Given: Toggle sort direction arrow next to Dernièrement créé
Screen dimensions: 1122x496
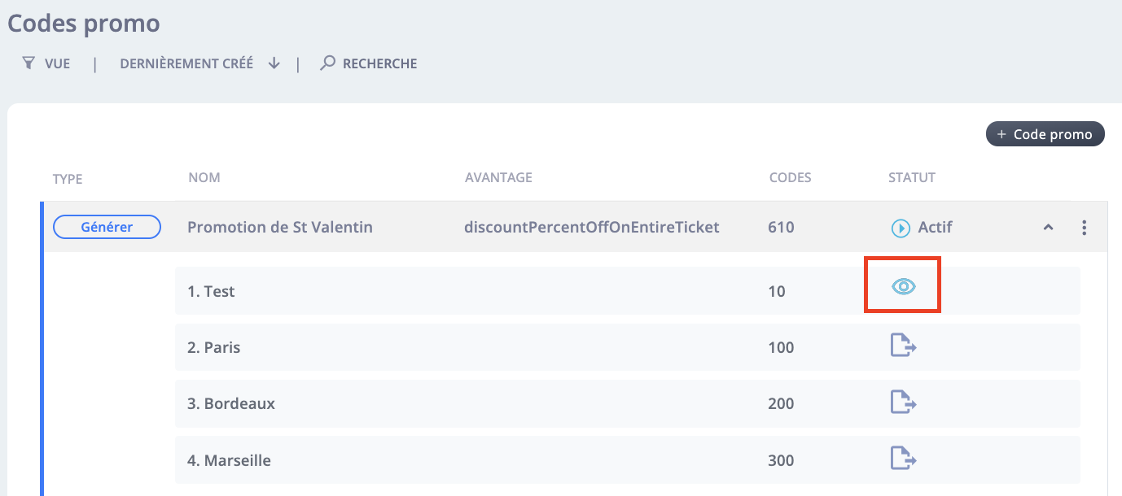Looking at the screenshot, I should [x=274, y=63].
